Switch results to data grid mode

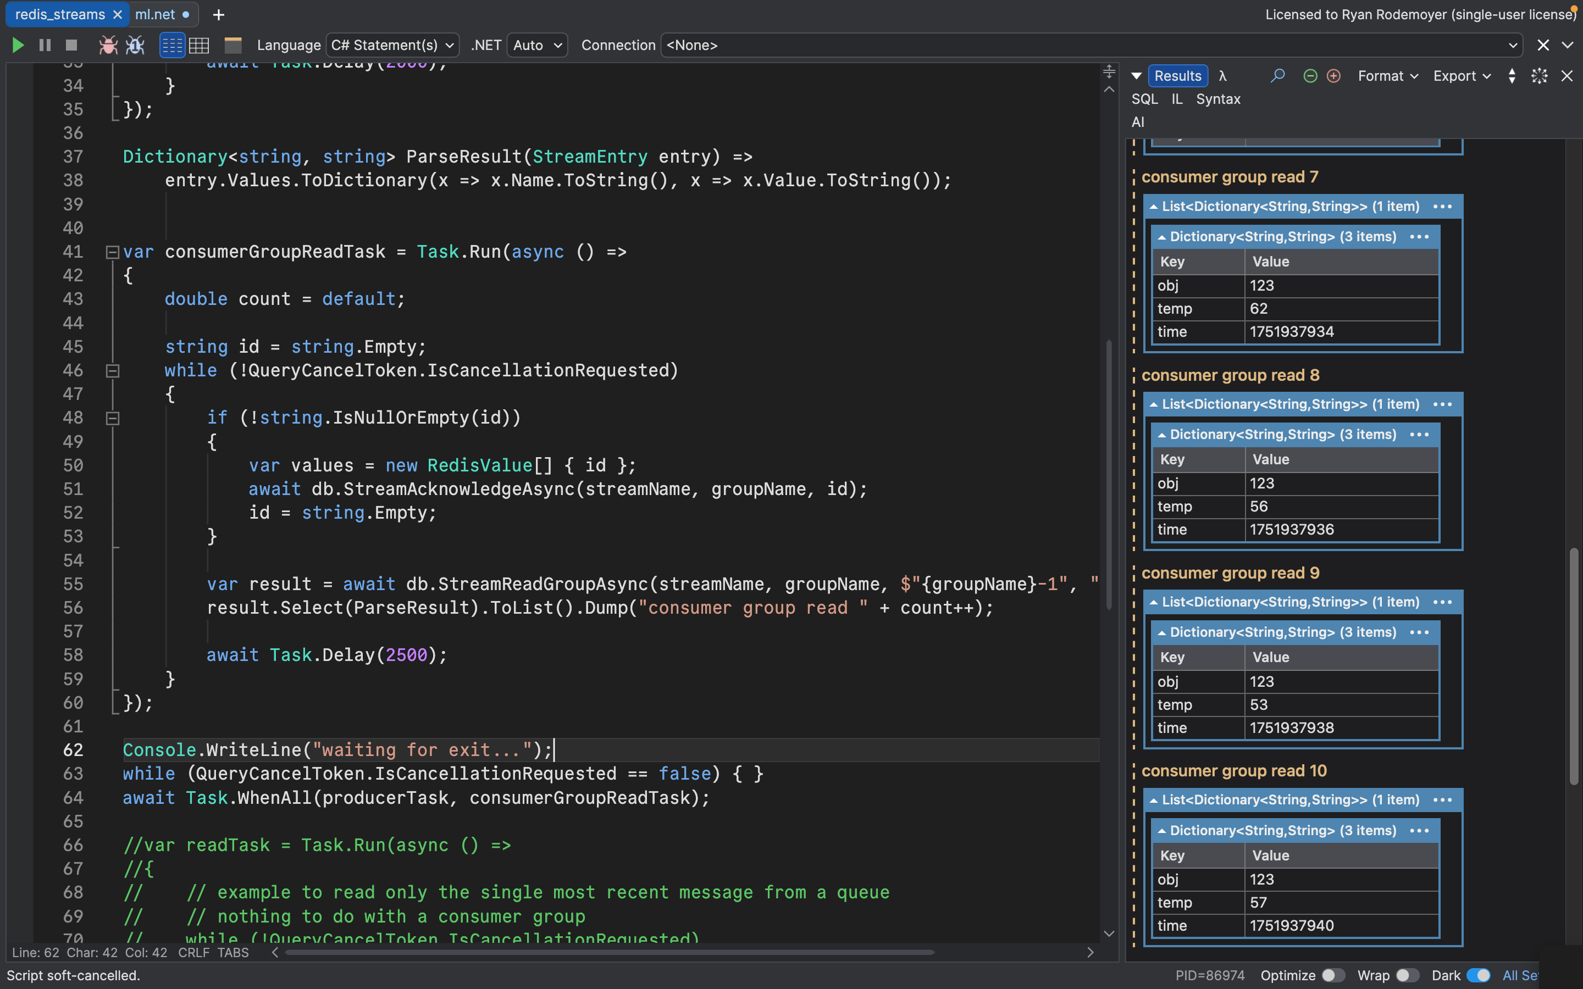199,45
